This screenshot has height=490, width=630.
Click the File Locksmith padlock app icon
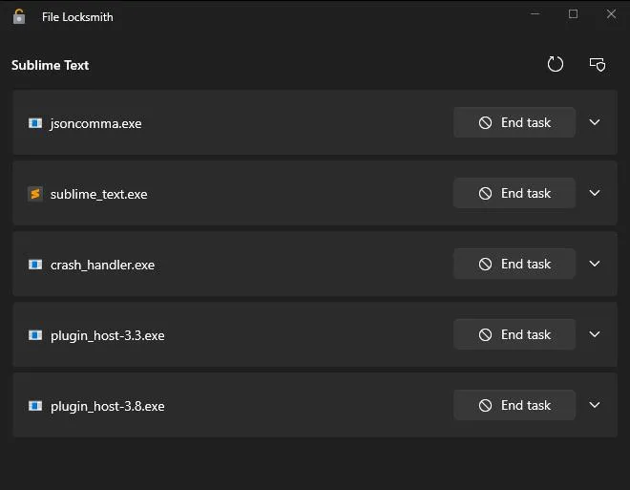point(19,17)
